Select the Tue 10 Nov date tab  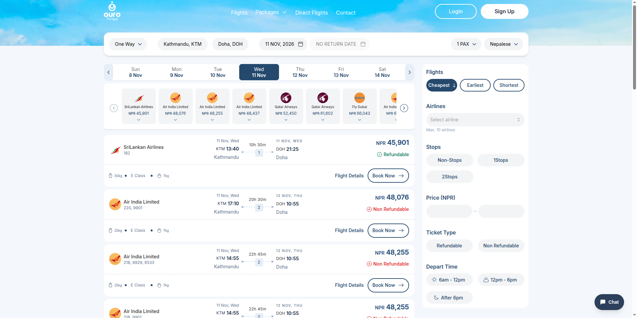point(218,72)
